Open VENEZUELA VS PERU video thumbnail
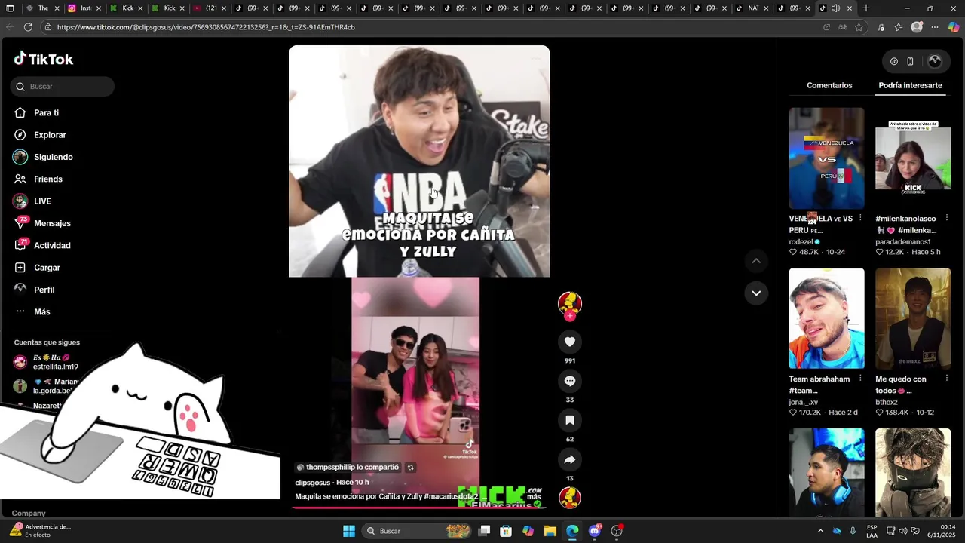965x543 pixels. point(826,158)
